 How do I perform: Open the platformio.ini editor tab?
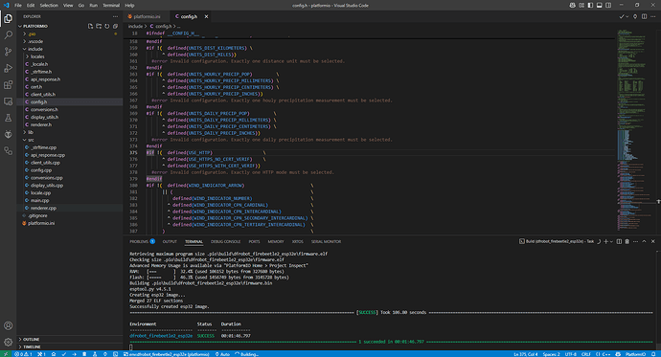point(147,16)
